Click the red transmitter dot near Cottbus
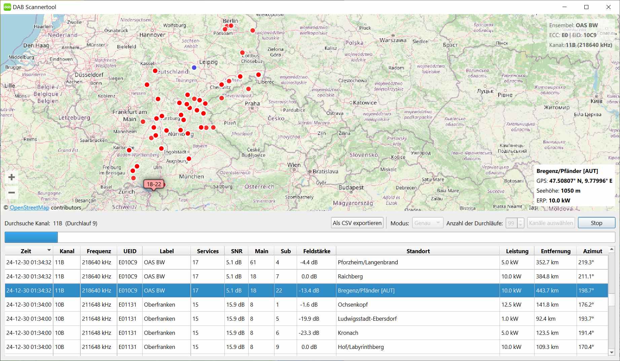Image resolution: width=620 pixels, height=361 pixels. pyautogui.click(x=242, y=53)
